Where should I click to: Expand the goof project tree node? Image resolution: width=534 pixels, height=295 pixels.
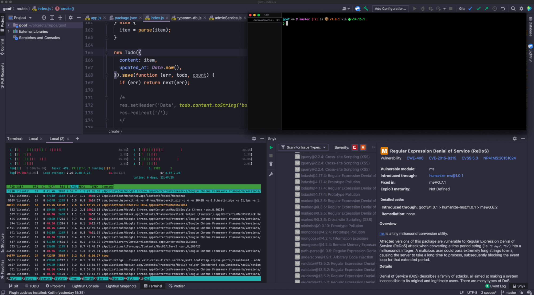click(9, 25)
